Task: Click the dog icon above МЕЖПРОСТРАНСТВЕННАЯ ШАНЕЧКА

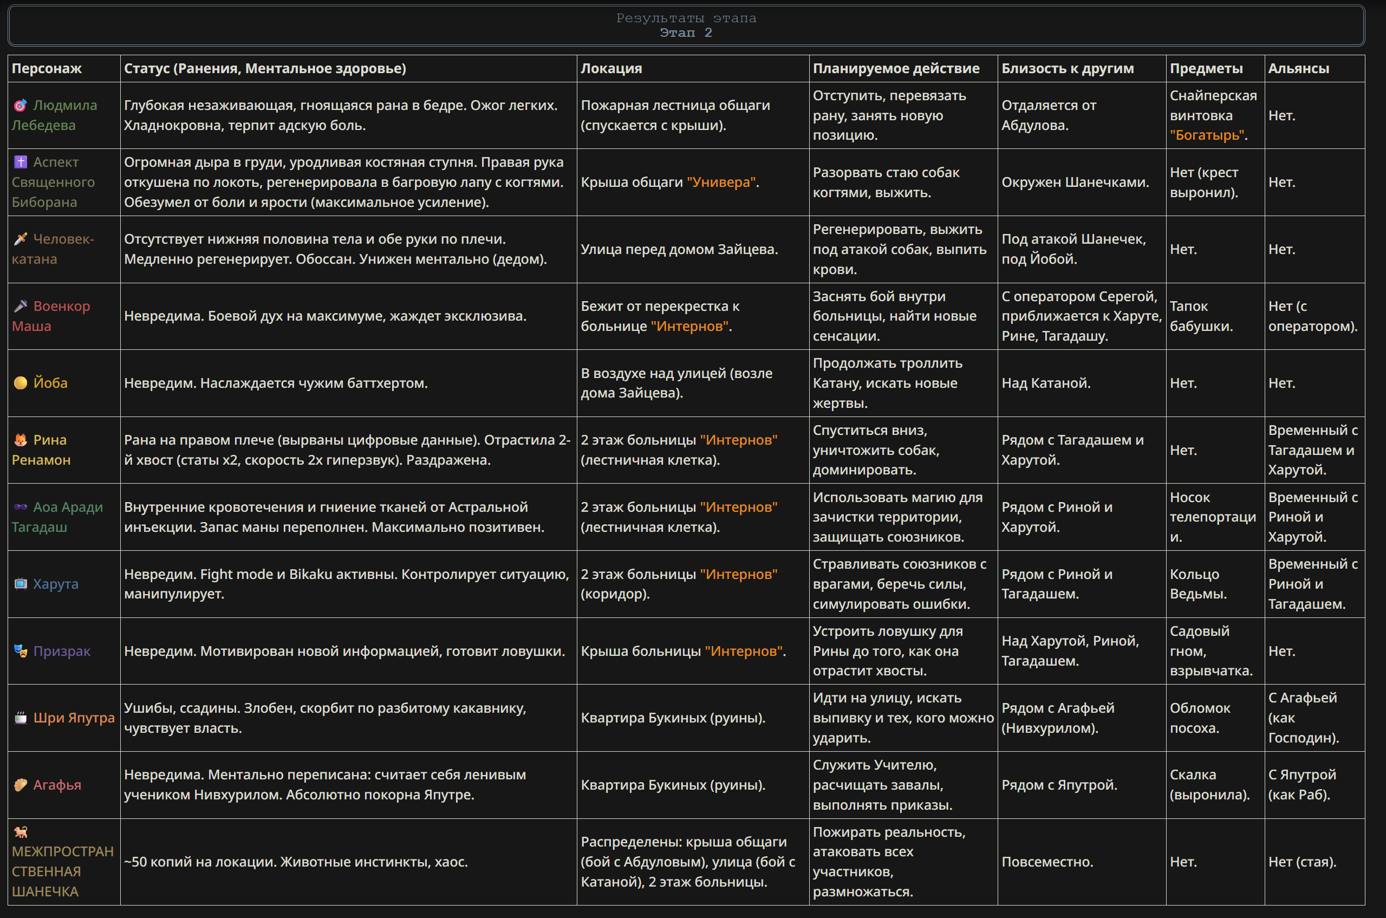Action: click(x=21, y=832)
